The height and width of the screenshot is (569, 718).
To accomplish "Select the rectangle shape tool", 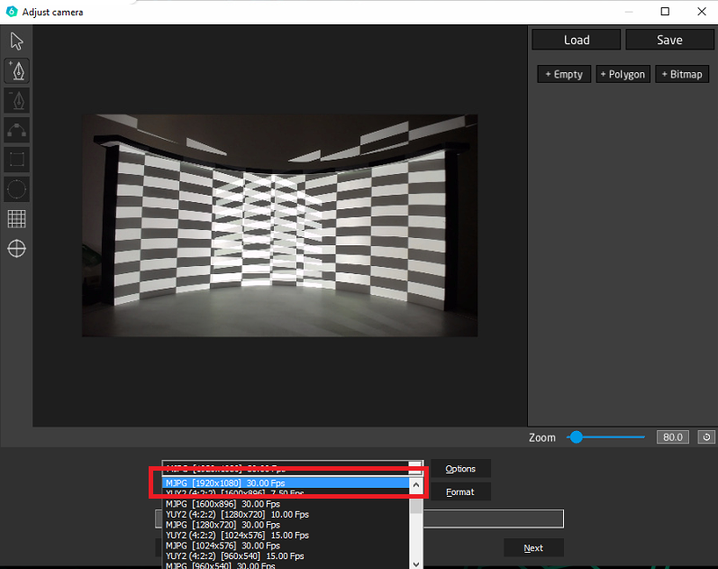I will click(16, 160).
